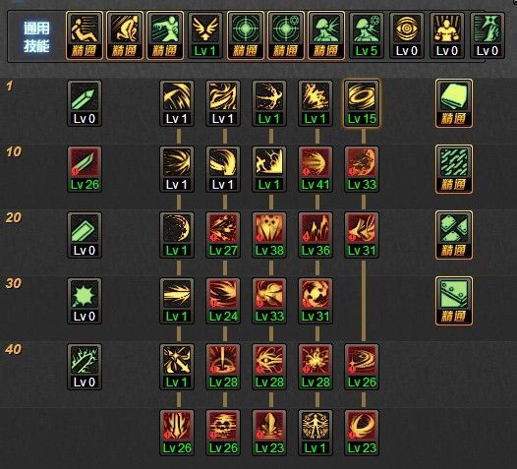Click the 通用技能 general skills label
The width and height of the screenshot is (517, 469).
[36, 37]
